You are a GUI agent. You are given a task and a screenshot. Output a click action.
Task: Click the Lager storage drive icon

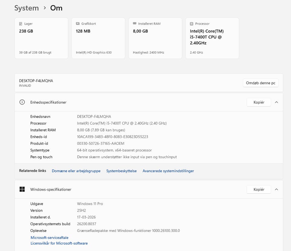click(x=21, y=24)
